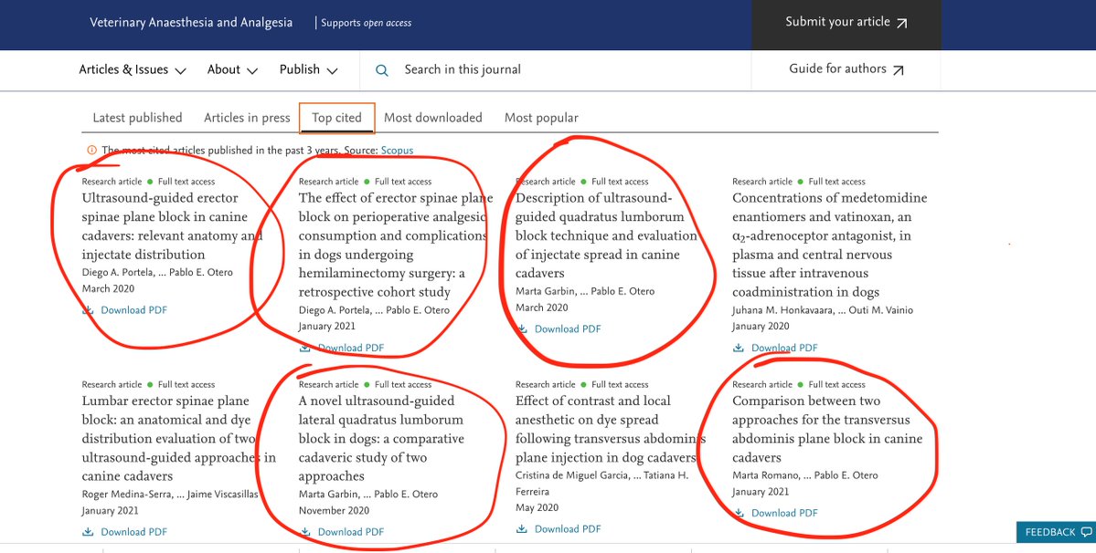Open the Most popular tab
Image resolution: width=1096 pixels, height=553 pixels.
(x=542, y=118)
